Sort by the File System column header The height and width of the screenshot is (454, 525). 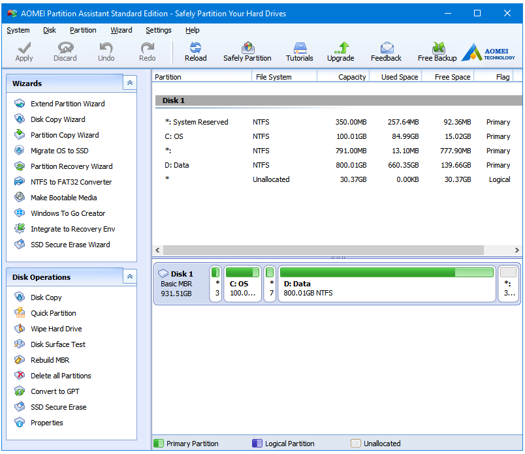[284, 77]
